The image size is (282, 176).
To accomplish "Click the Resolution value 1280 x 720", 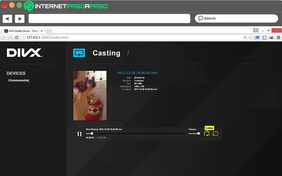I will tap(139, 86).
